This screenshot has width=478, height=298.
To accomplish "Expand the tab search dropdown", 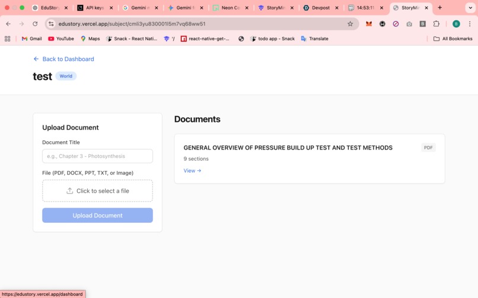I will coord(470,8).
